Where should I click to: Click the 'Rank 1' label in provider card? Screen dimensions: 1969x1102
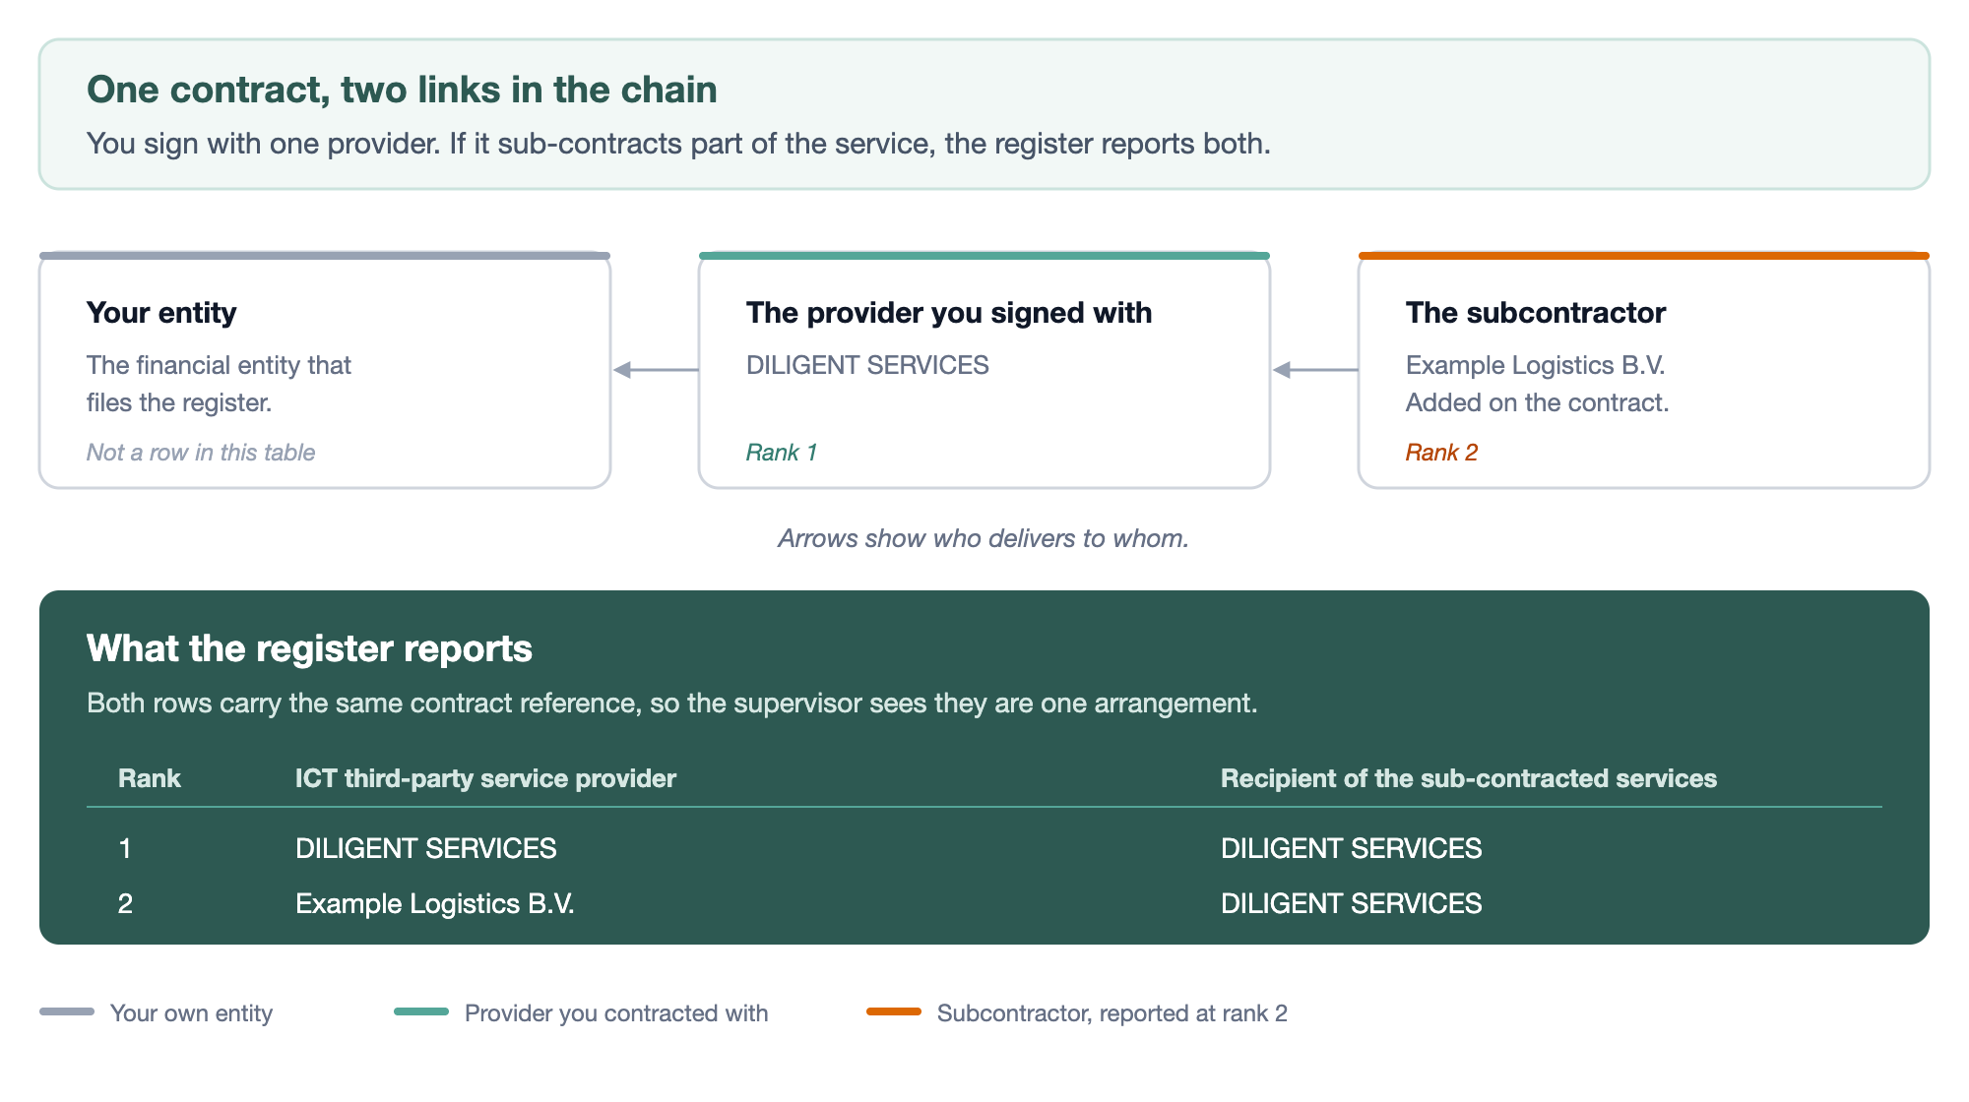[782, 453]
